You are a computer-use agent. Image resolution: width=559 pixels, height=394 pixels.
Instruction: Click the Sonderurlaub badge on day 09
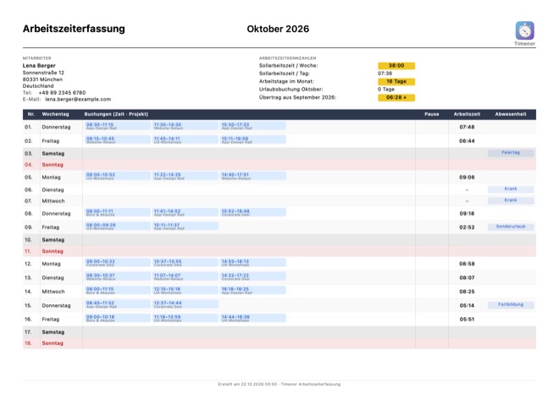coord(511,227)
